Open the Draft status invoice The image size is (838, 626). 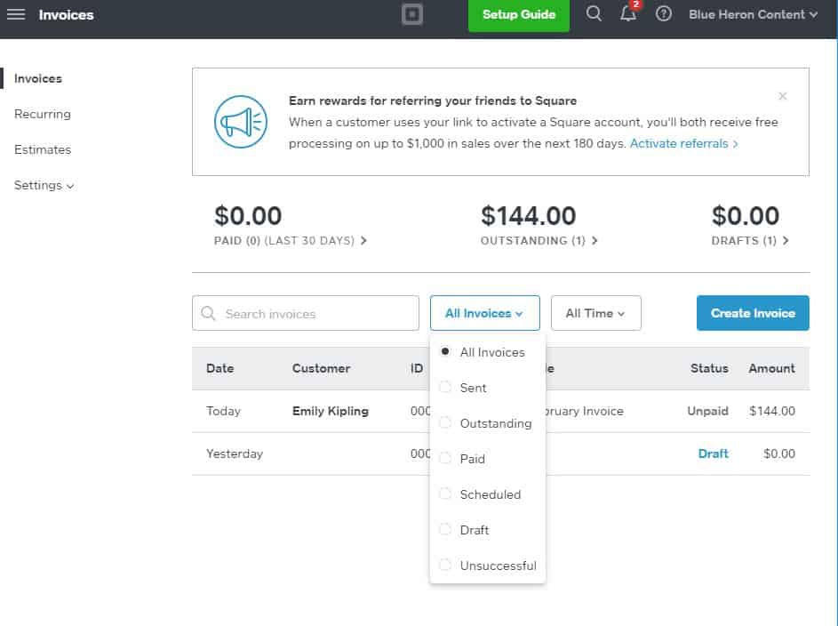click(714, 453)
